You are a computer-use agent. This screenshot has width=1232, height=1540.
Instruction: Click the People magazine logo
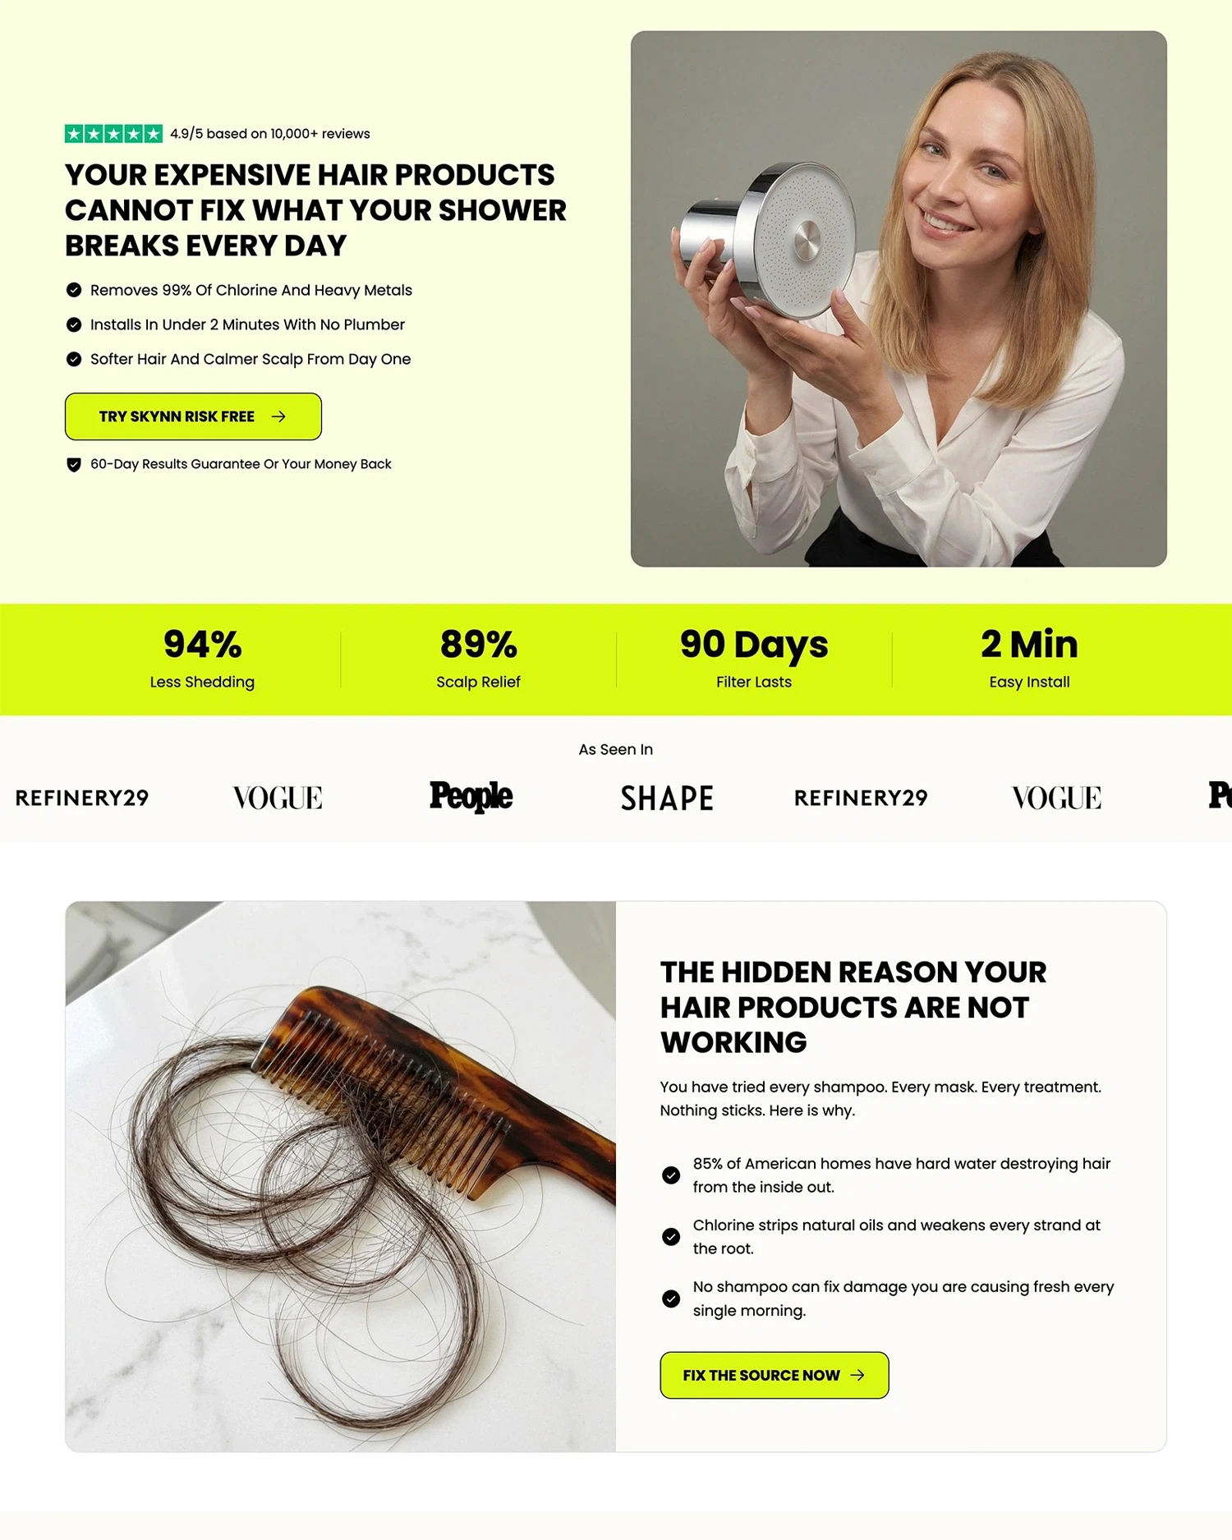471,797
